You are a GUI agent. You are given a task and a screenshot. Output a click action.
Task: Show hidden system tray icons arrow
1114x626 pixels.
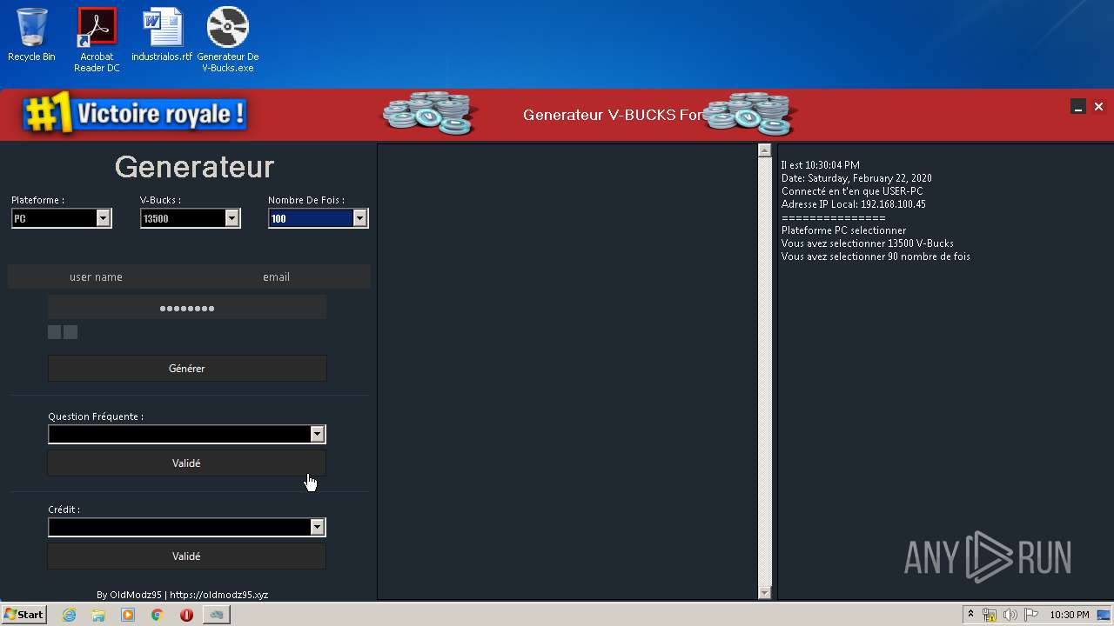970,615
